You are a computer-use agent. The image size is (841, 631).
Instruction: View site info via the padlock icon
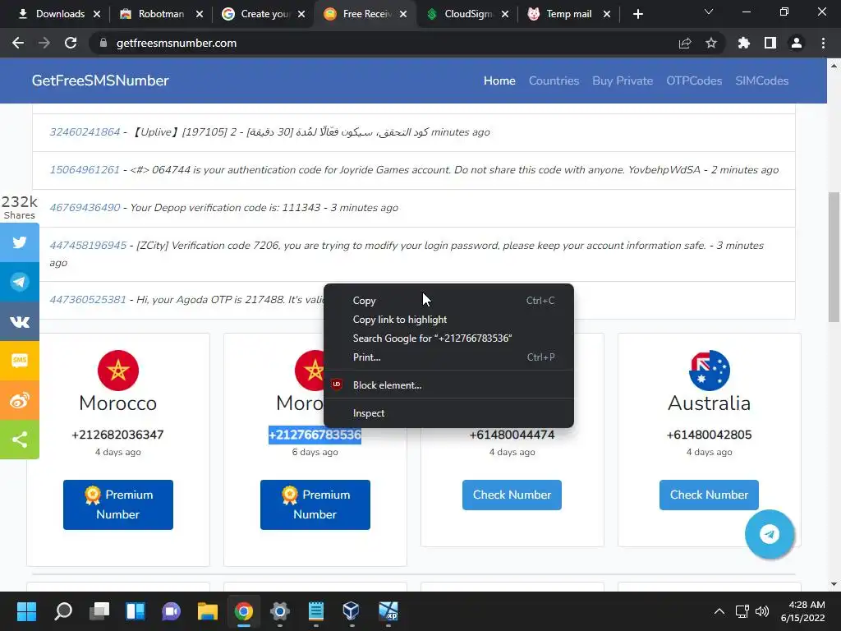[103, 43]
